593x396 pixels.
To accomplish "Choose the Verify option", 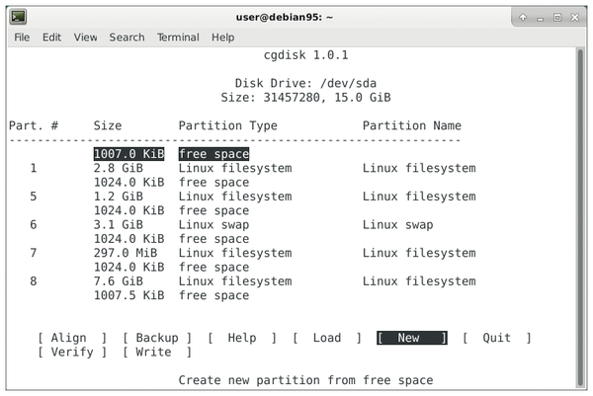I will coord(72,353).
